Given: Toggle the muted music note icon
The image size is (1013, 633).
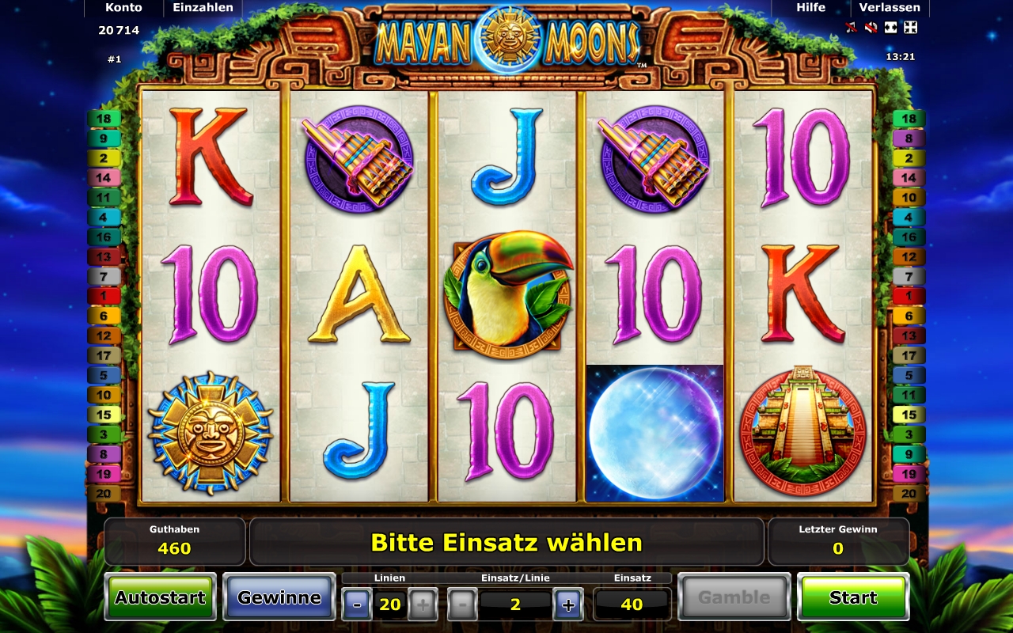Looking at the screenshot, I should [852, 28].
